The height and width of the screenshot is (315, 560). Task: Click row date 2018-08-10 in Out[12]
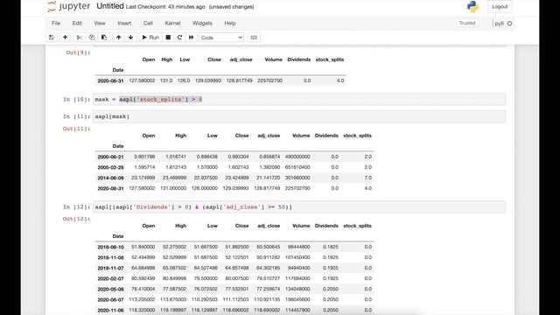click(x=111, y=247)
